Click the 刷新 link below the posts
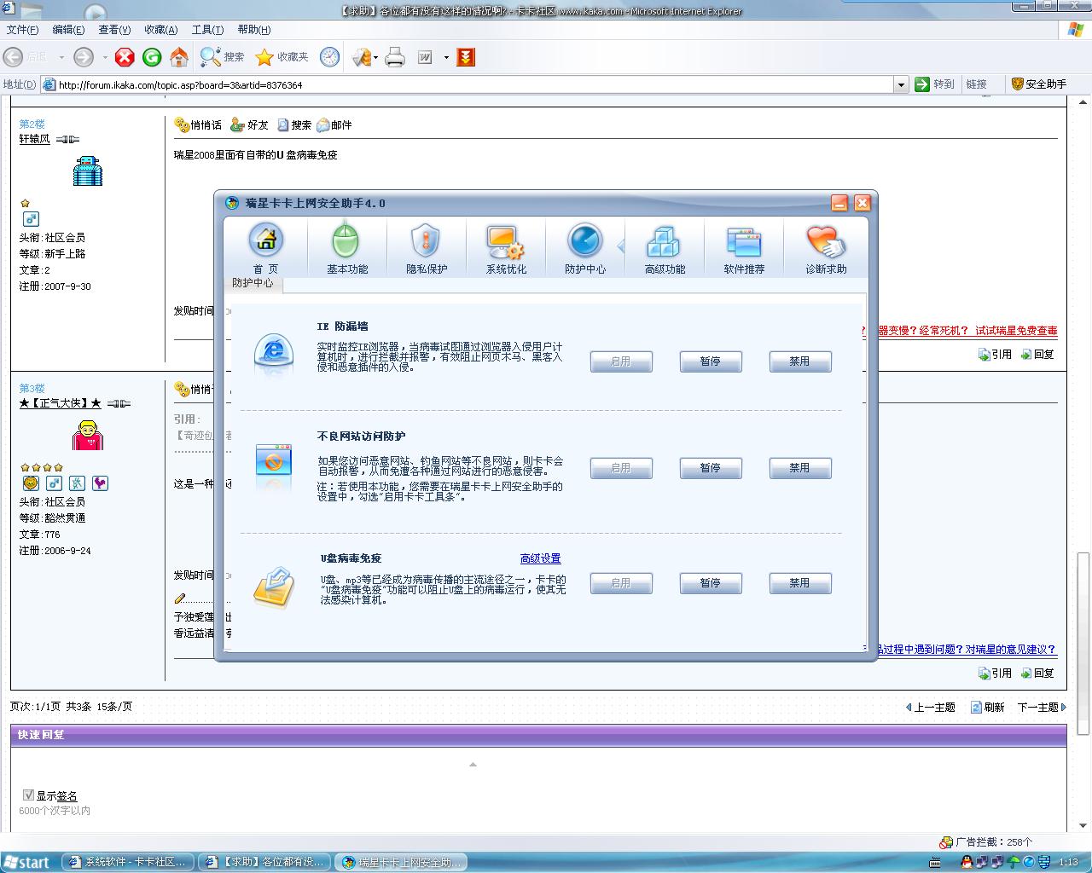Image resolution: width=1092 pixels, height=873 pixels. coord(988,707)
